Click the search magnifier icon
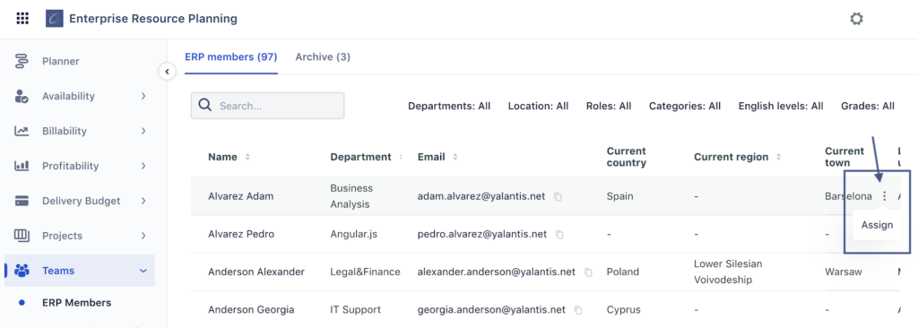Screen dimensions: 918x328 pyautogui.click(x=205, y=106)
